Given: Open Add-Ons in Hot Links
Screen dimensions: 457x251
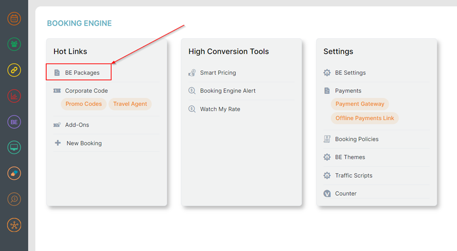Looking at the screenshot, I should tap(77, 125).
